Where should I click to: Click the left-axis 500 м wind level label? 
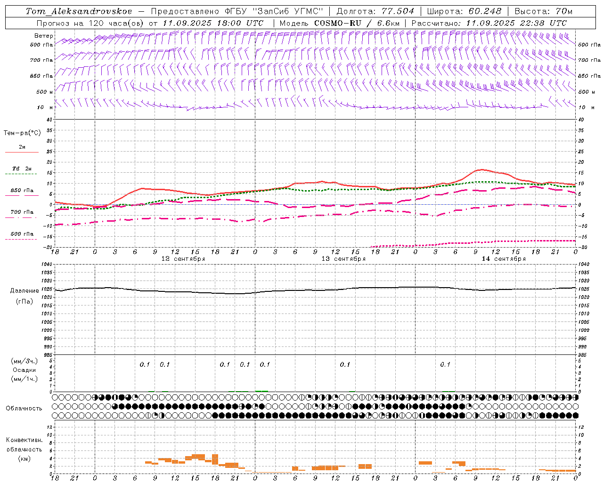(x=45, y=92)
